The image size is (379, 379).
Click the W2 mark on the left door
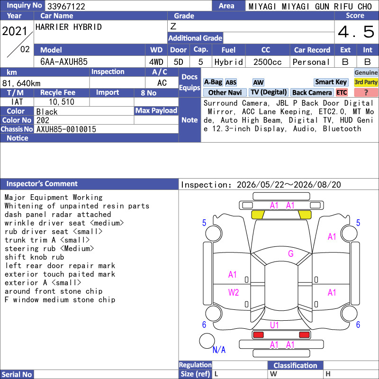[x=234, y=292]
